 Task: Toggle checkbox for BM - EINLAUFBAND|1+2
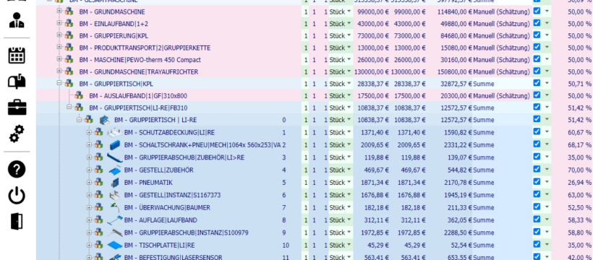point(537,23)
